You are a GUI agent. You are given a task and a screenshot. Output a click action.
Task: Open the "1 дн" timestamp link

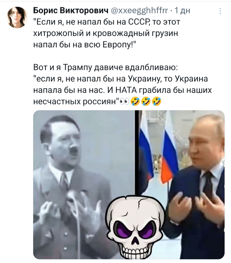coord(182,11)
